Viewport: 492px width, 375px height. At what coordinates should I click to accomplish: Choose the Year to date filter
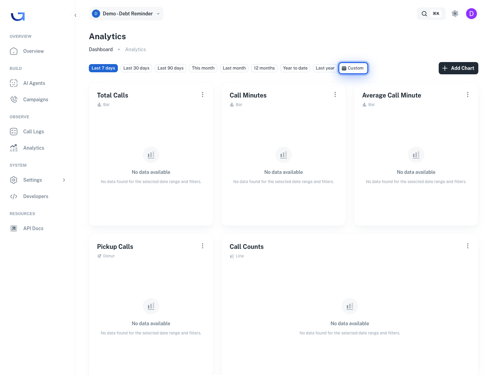(x=295, y=68)
